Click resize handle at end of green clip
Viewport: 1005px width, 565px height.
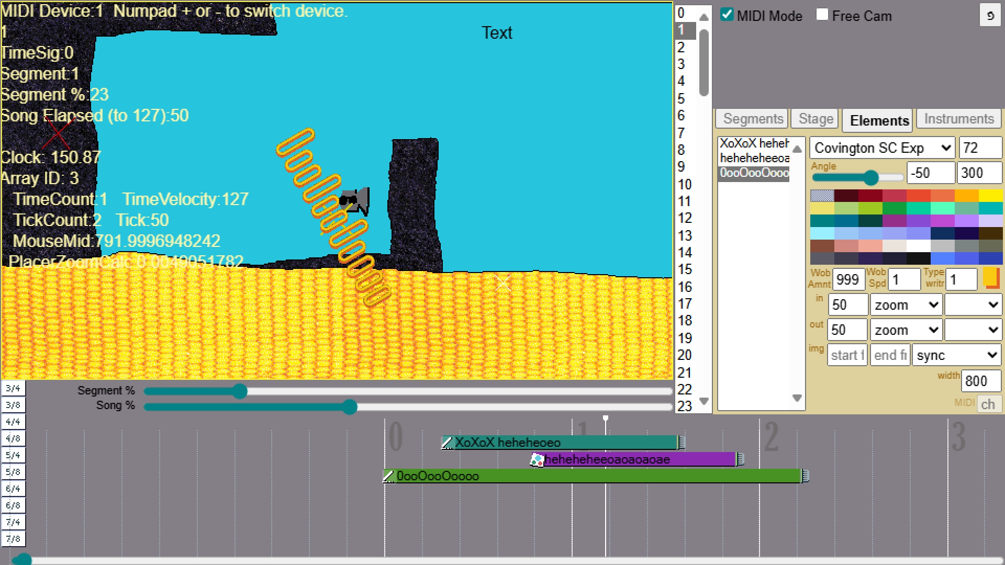tap(806, 476)
